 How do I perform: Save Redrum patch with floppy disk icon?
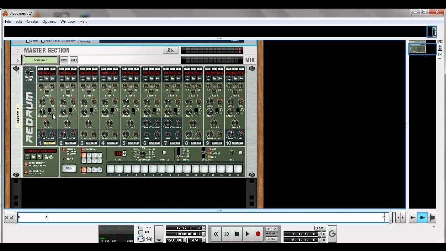(39, 157)
